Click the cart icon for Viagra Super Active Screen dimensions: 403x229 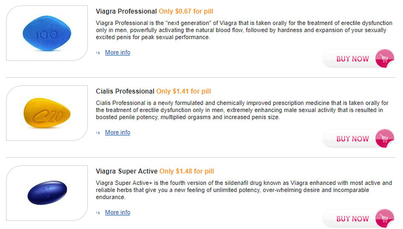point(385,218)
